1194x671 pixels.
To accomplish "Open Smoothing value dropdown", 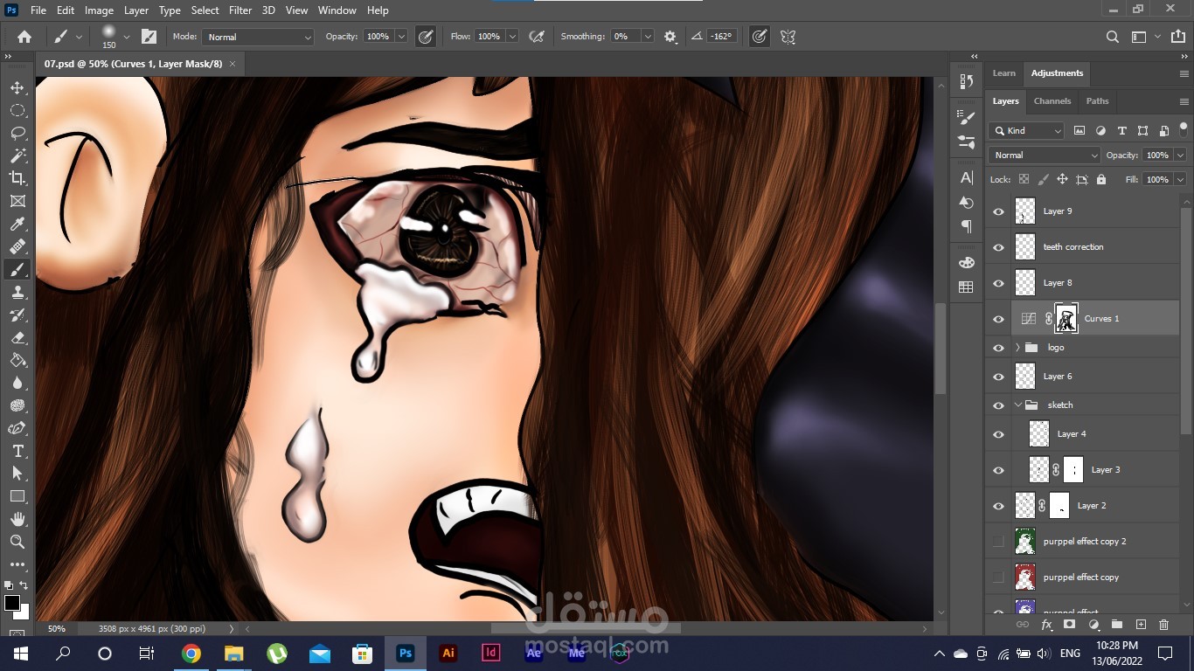I will coord(648,37).
